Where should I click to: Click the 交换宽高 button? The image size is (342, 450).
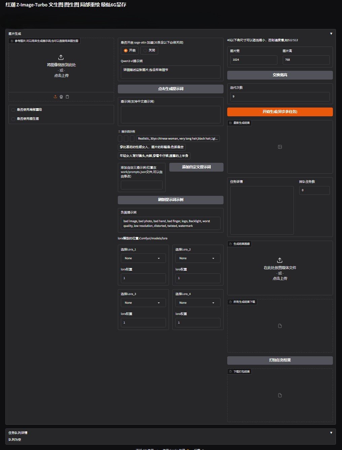[280, 75]
